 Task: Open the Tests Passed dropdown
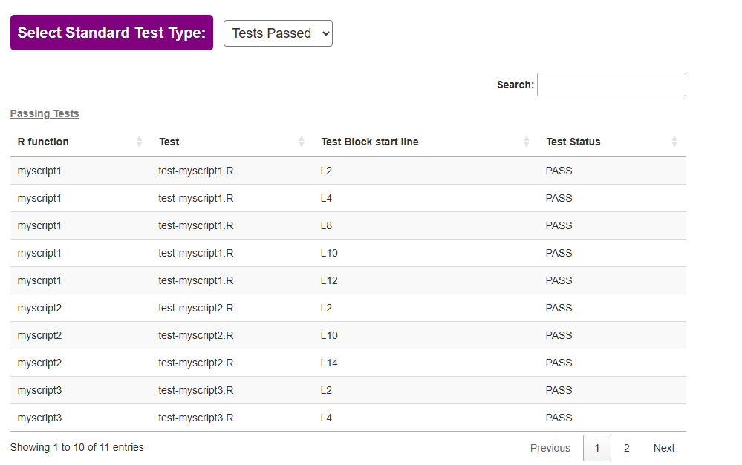278,33
